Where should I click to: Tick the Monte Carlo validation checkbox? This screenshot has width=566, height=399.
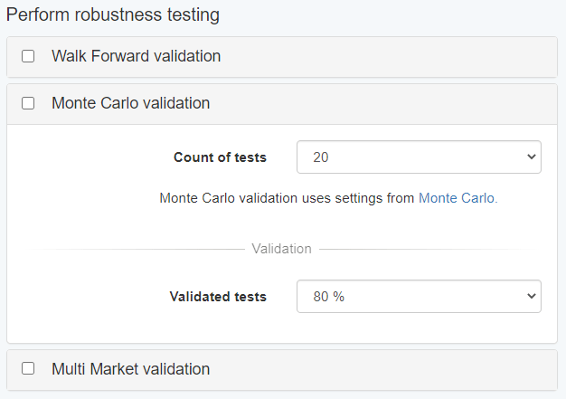pos(28,103)
